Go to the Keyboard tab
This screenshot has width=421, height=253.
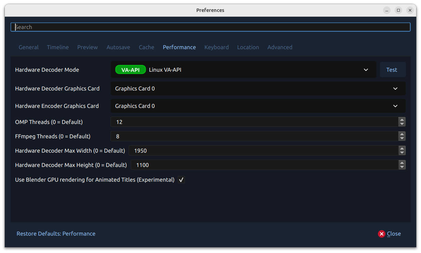point(216,47)
